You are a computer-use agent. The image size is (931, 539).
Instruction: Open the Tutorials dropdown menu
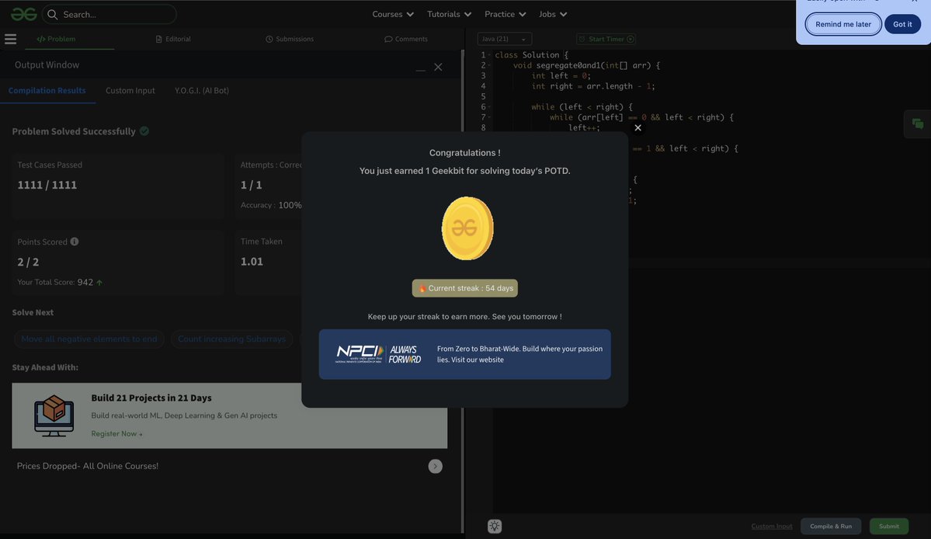(x=449, y=14)
